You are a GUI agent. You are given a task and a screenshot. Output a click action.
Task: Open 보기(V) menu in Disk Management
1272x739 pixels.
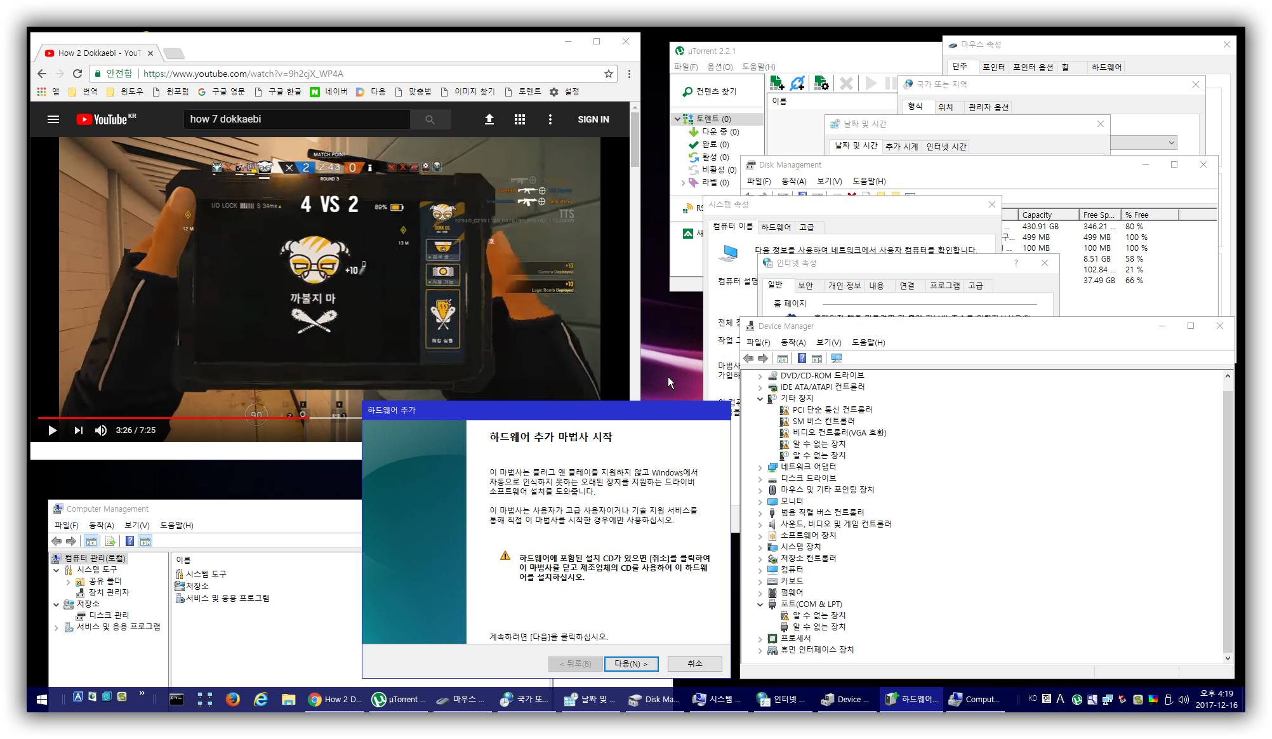coord(829,181)
